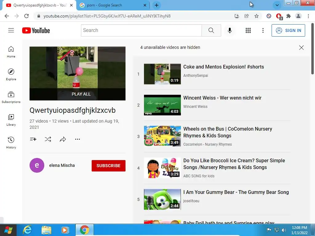
Task: Open Explore in the sidebar
Action: (11, 75)
